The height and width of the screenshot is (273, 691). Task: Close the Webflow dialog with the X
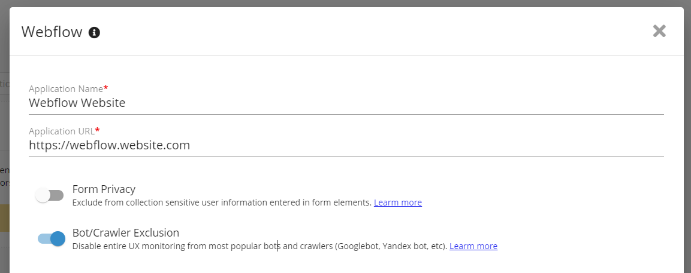[x=659, y=31]
